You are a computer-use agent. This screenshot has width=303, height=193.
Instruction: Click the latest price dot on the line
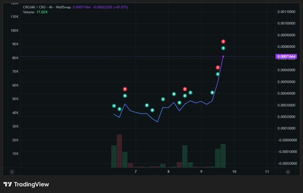[x=223, y=57]
